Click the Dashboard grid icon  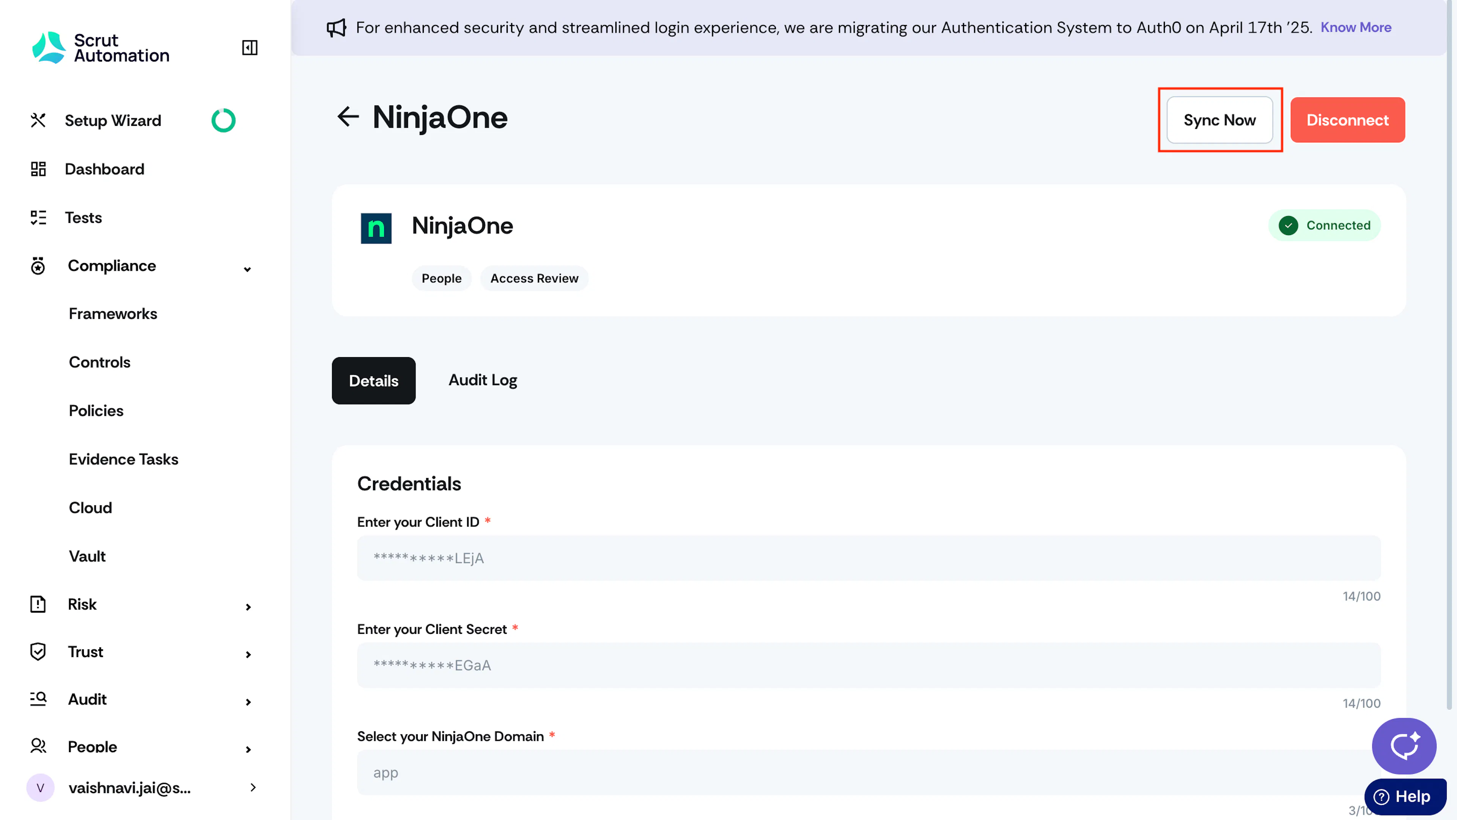[38, 169]
